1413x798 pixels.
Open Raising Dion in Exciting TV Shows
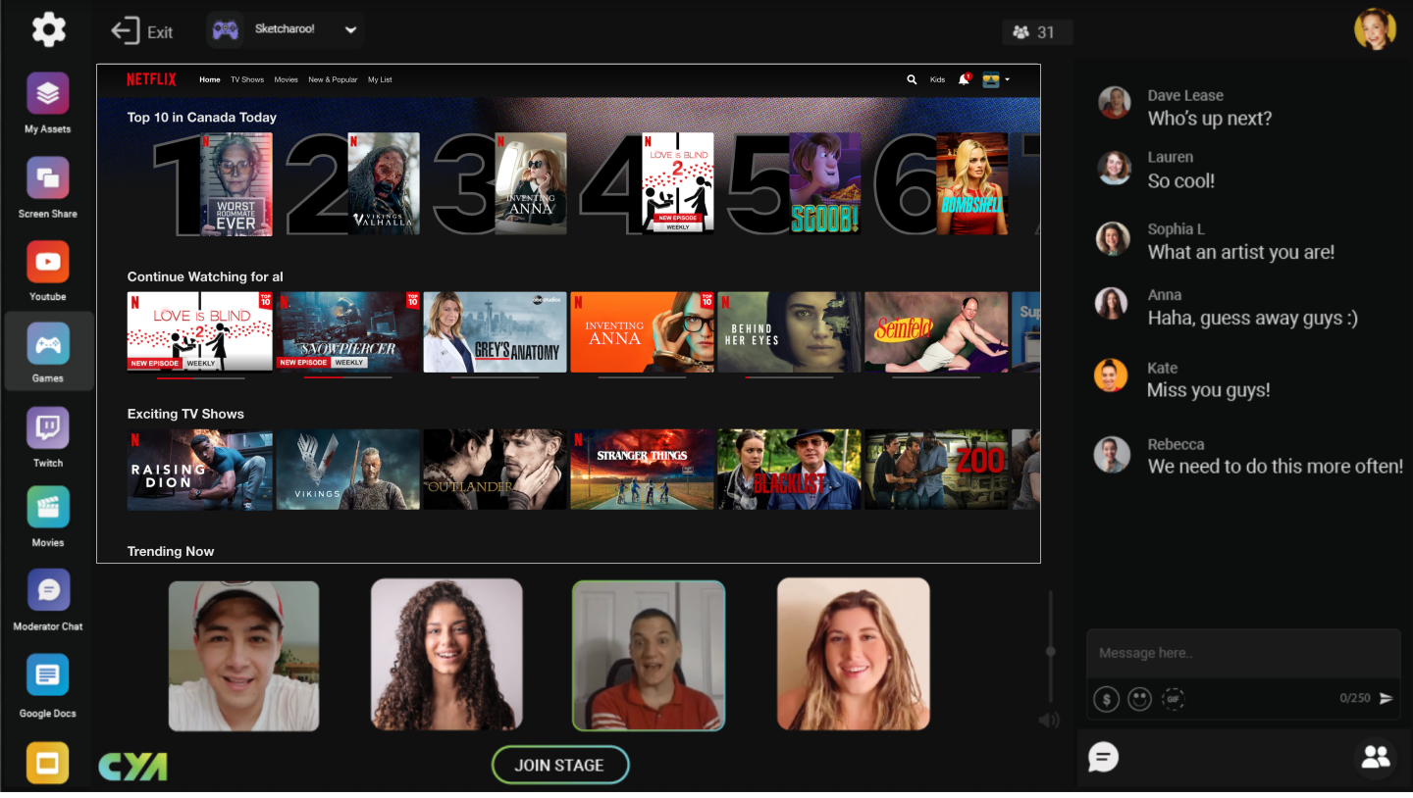point(200,469)
